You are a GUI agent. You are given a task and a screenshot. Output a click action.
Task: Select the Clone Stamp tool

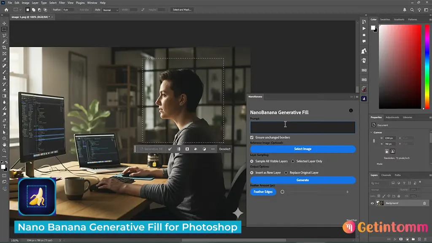coord(4,78)
